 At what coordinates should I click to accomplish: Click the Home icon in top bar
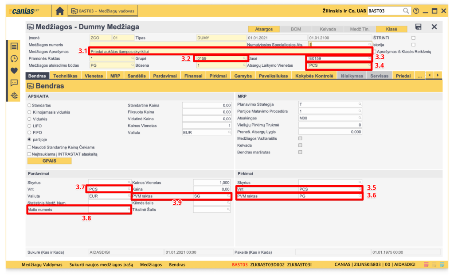tap(60, 11)
